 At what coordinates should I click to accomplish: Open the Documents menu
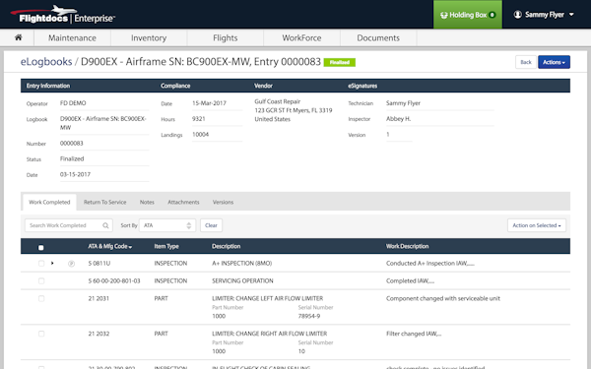pyautogui.click(x=378, y=38)
